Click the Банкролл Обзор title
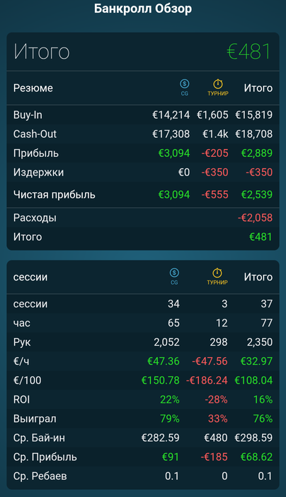The image size is (286, 497). (143, 9)
